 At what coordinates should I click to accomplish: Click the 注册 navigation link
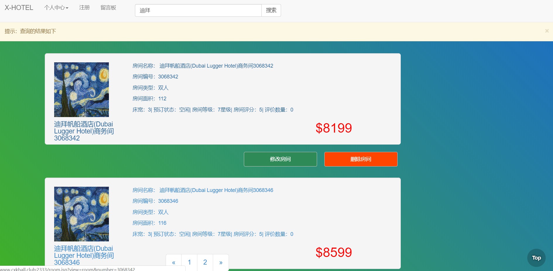point(84,8)
